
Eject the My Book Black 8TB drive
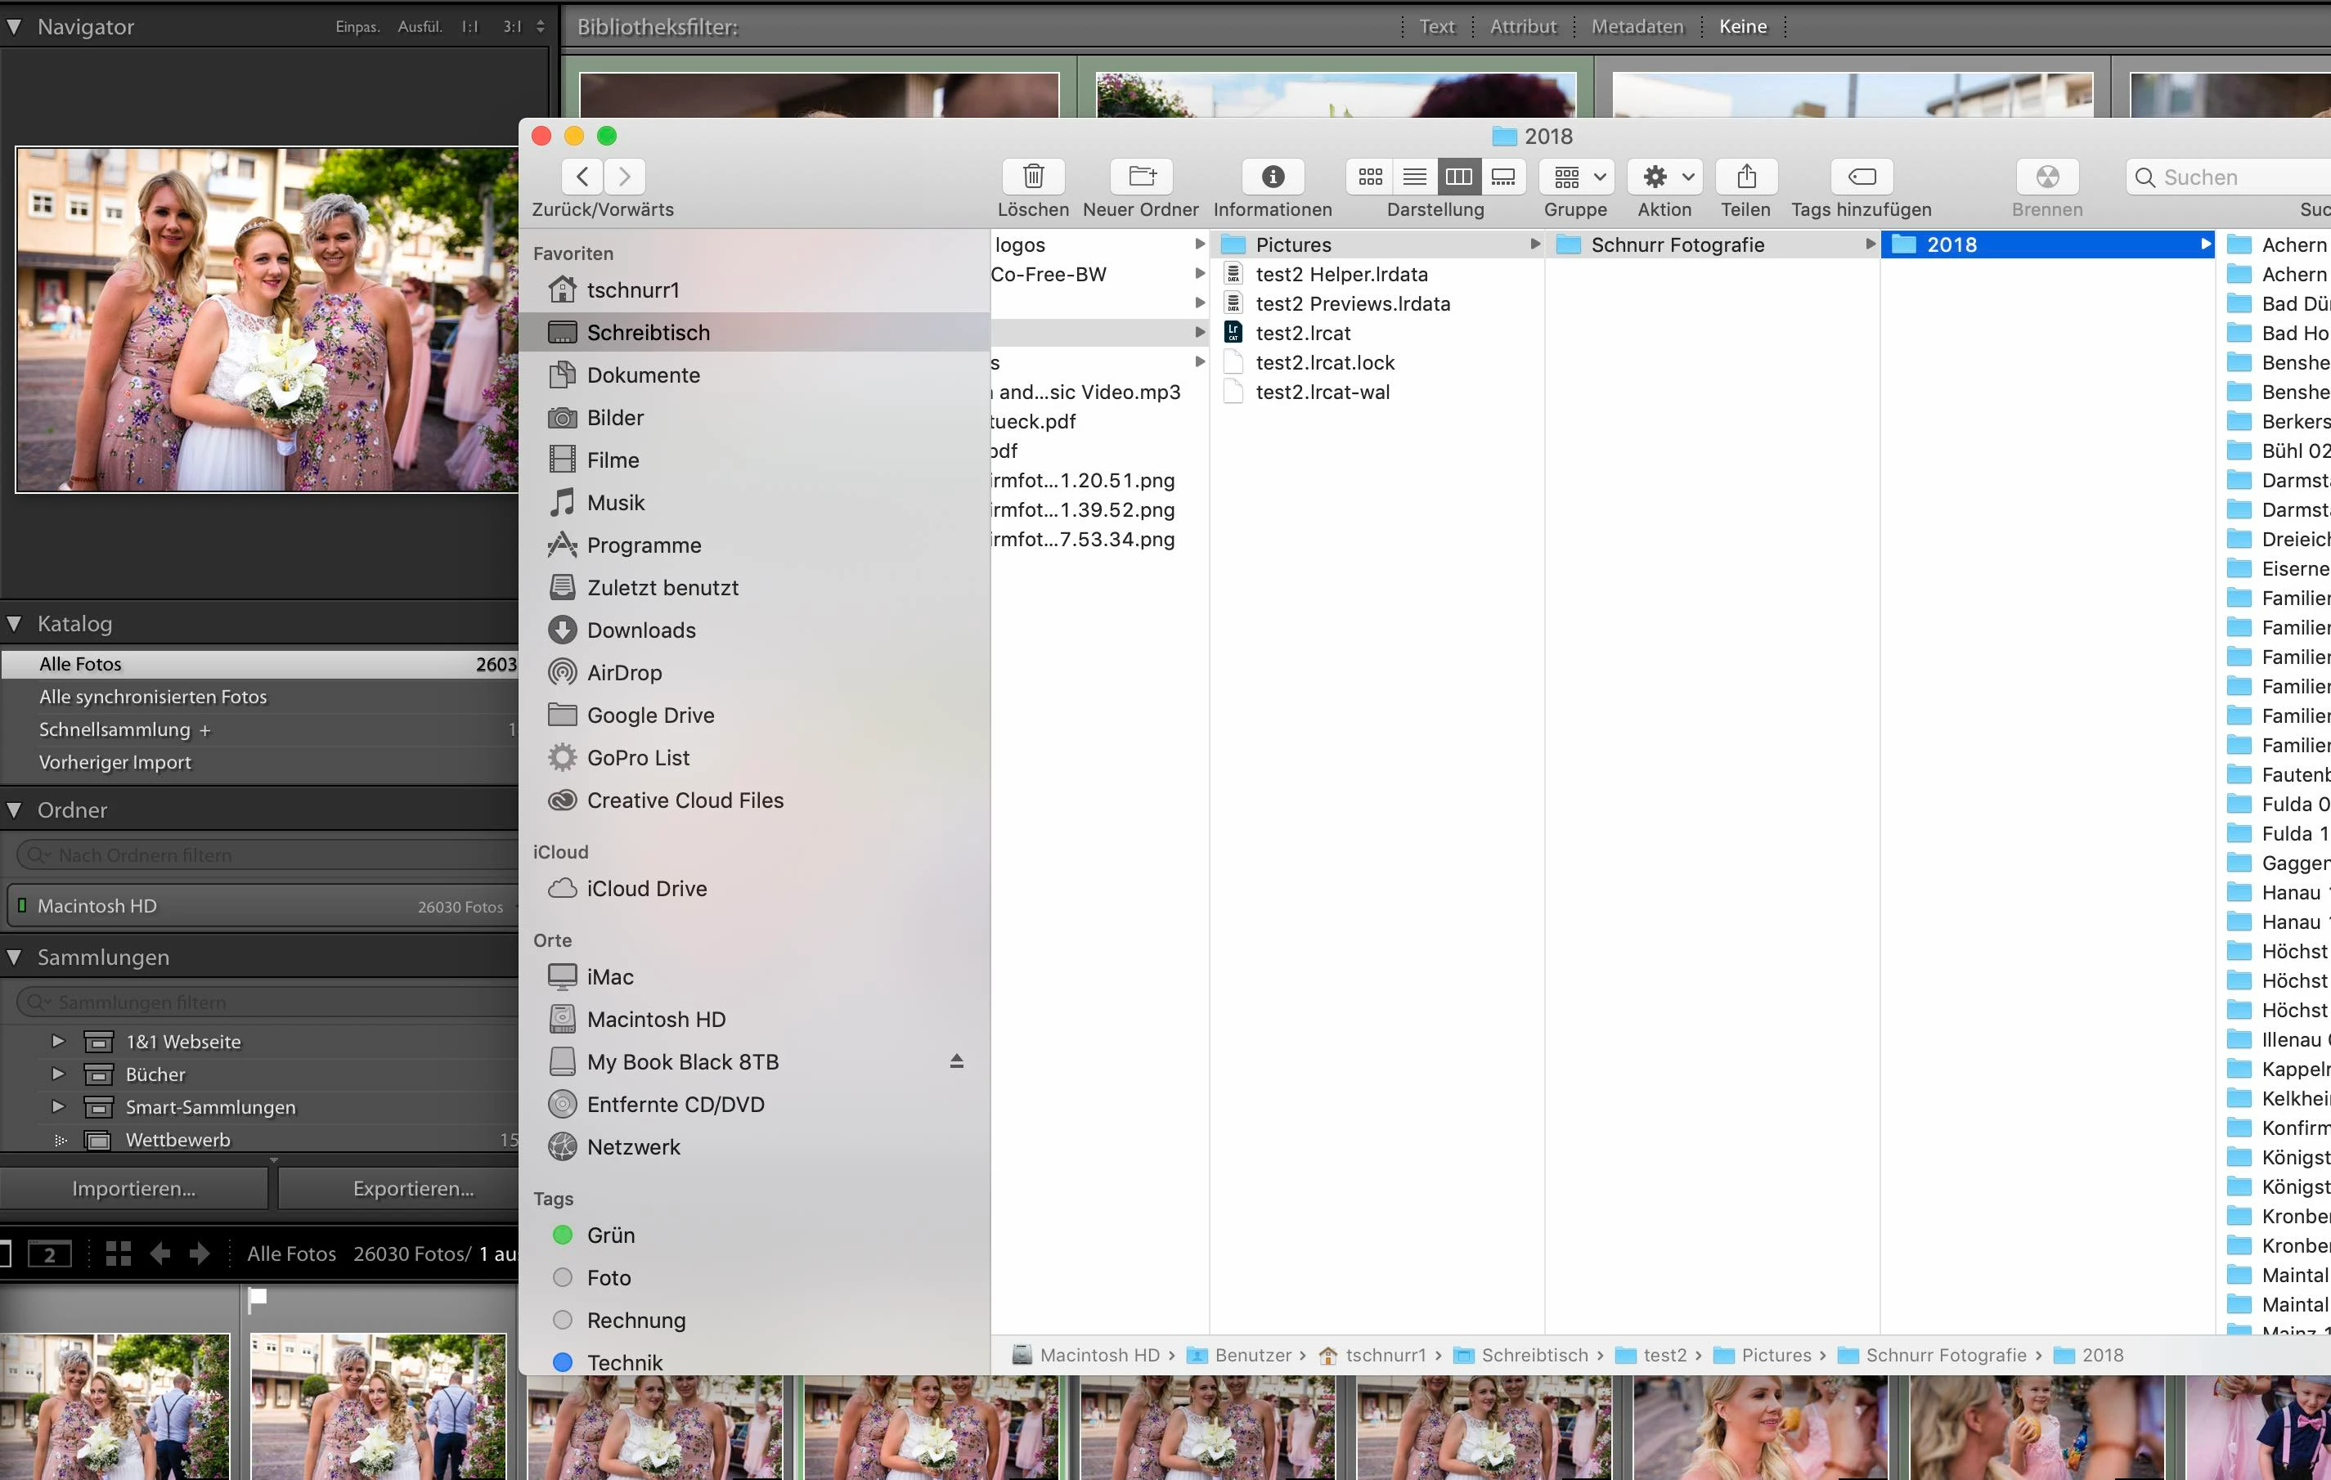(x=955, y=1061)
